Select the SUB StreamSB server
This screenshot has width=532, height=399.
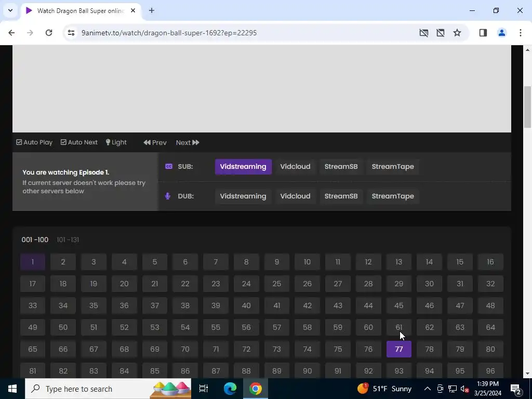(x=341, y=167)
